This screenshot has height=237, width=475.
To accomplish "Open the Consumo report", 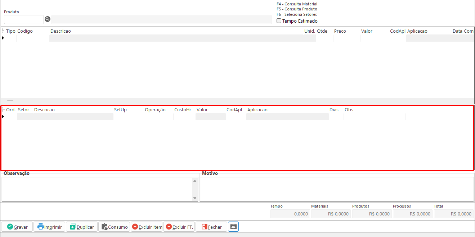I will (x=114, y=227).
